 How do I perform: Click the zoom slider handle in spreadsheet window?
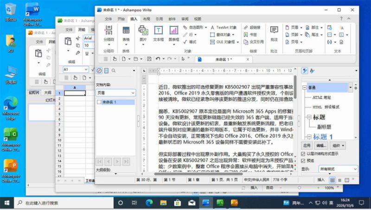[299, 188]
